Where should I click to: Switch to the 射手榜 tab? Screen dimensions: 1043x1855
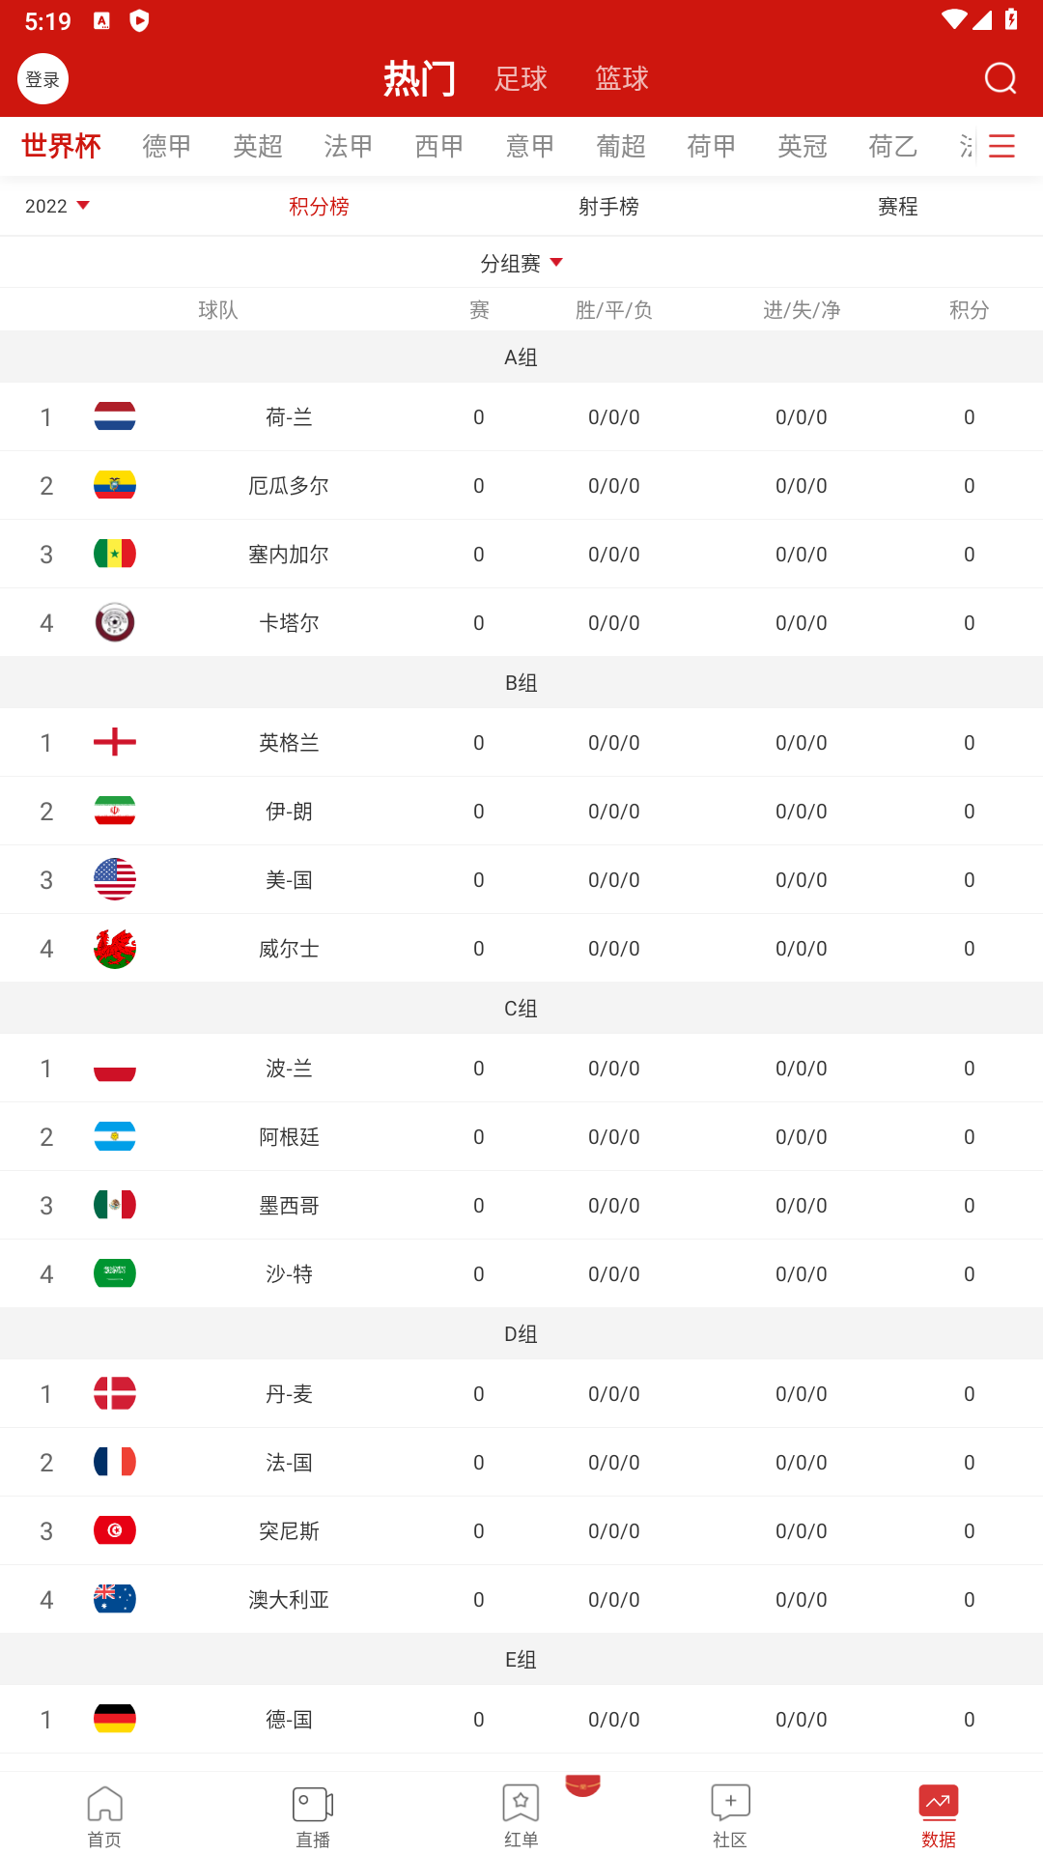[x=608, y=206]
